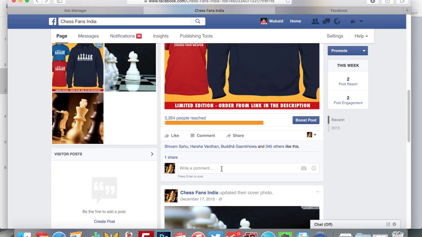Open the new chat message compose icon
422x237 pixels.
388,224
